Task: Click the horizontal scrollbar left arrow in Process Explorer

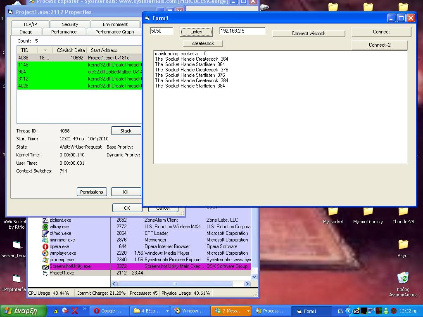Action: [114, 284]
